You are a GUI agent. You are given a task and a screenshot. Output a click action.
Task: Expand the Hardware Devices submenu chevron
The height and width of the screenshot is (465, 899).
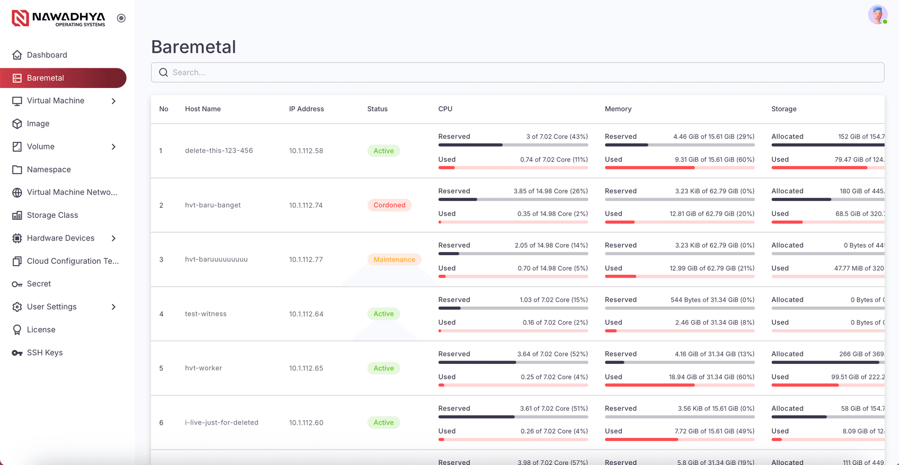pyautogui.click(x=113, y=238)
